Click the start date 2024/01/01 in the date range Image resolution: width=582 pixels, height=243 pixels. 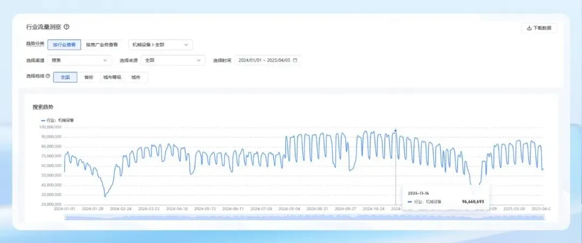250,60
